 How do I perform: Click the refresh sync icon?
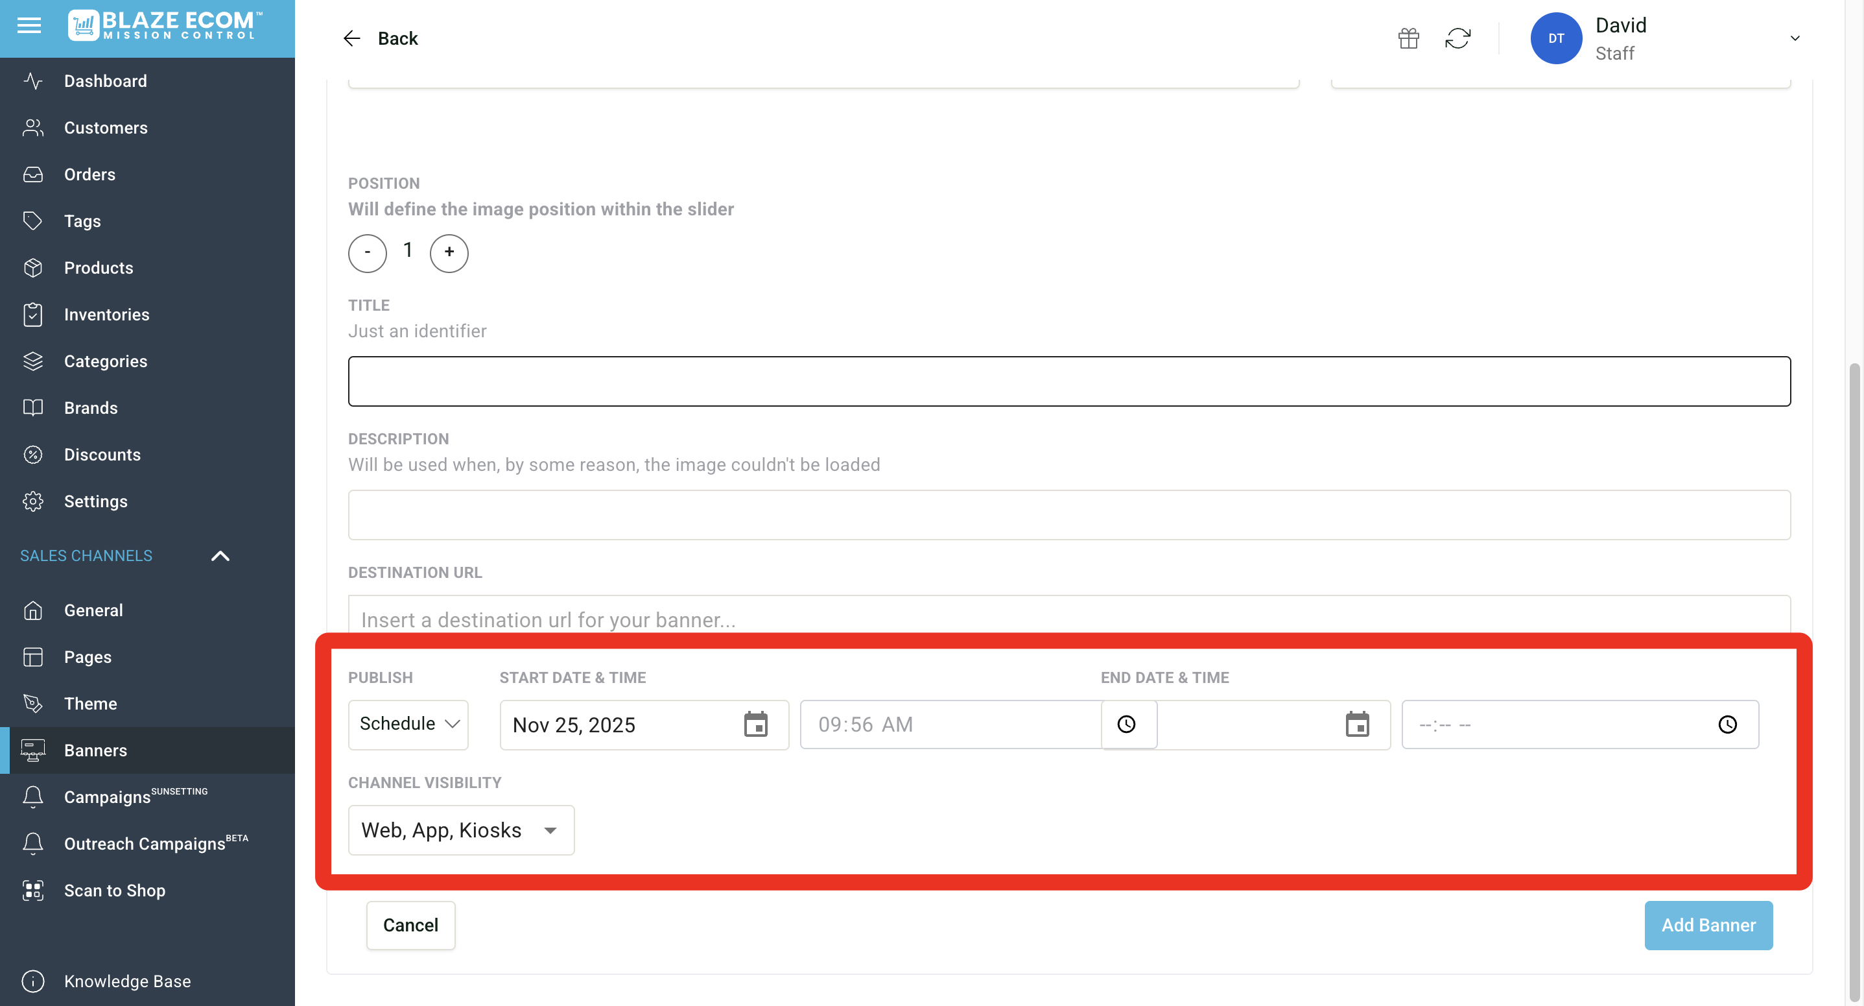(x=1457, y=38)
